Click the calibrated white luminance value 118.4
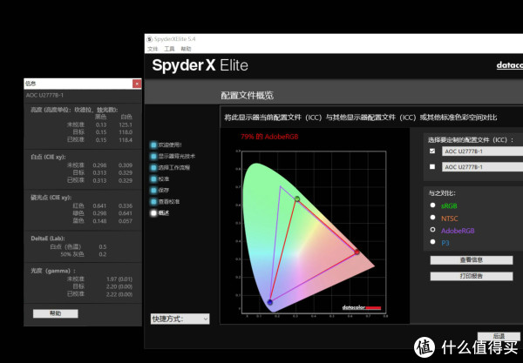This screenshot has width=523, height=363. tap(126, 140)
